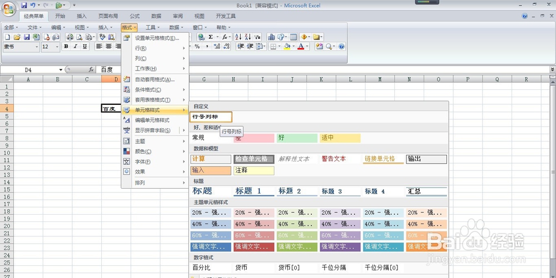This screenshot has width=556, height=278.
Task: Insert hyperlink using the globe icon
Action: (x=201, y=37)
